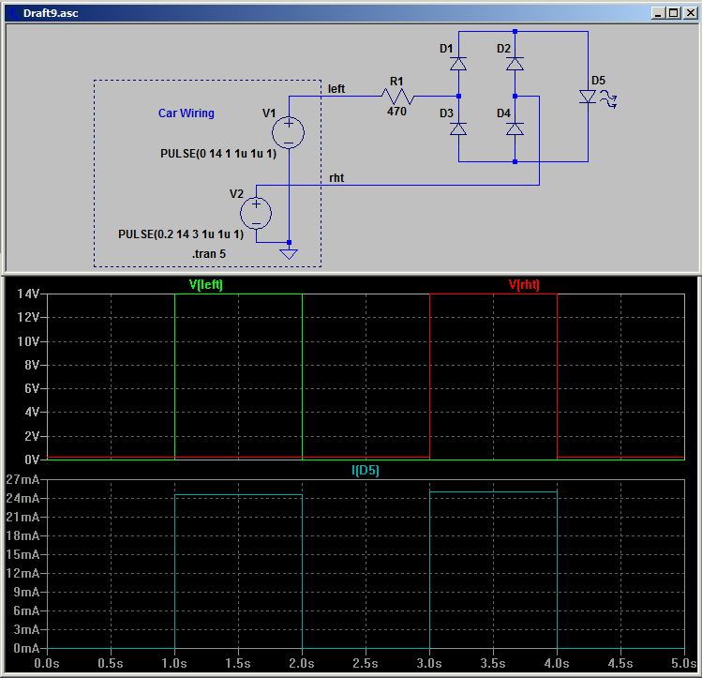Minimize the Draft9.asc window
The image size is (702, 678).
click(x=658, y=13)
